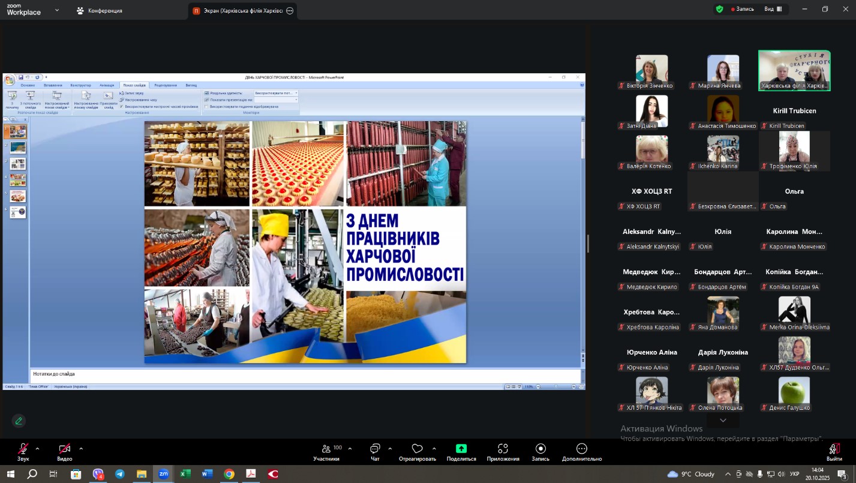856x483 pixels.
Task: Open the Дополнительно more options menu
Action: click(581, 449)
